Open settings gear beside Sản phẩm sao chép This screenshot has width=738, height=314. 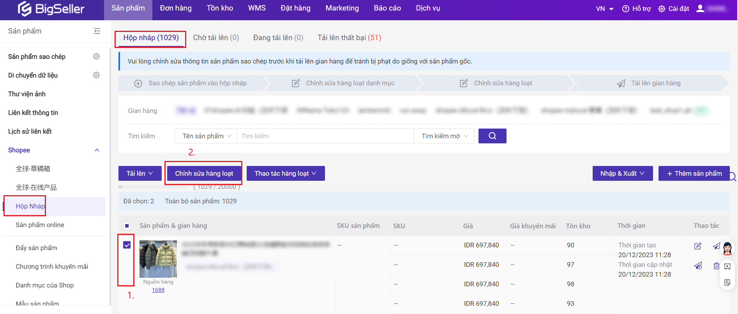(96, 56)
